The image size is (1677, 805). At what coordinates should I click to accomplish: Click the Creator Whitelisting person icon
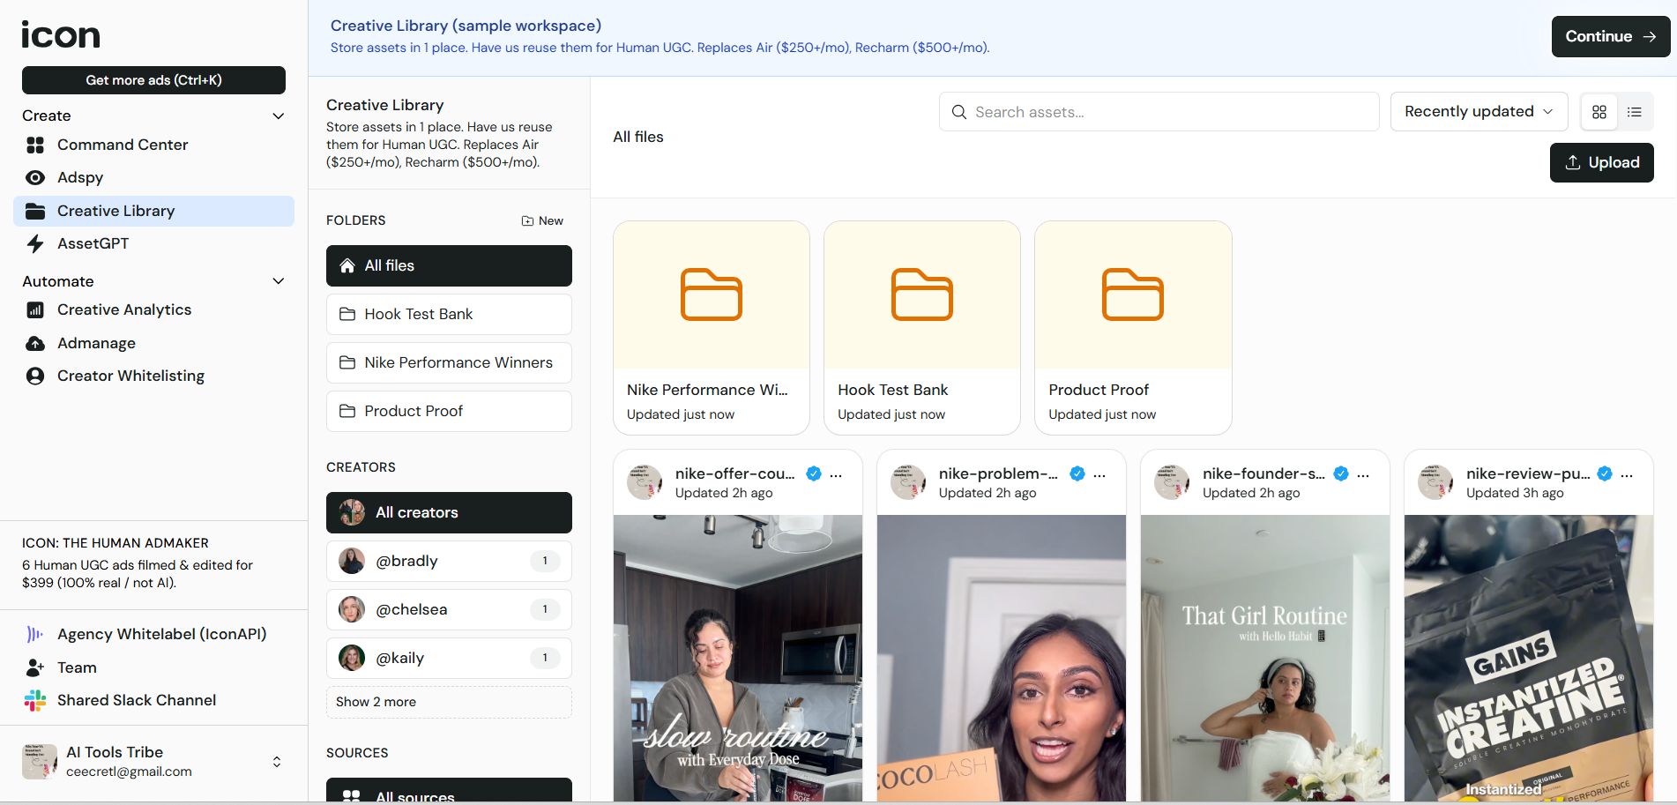(35, 376)
